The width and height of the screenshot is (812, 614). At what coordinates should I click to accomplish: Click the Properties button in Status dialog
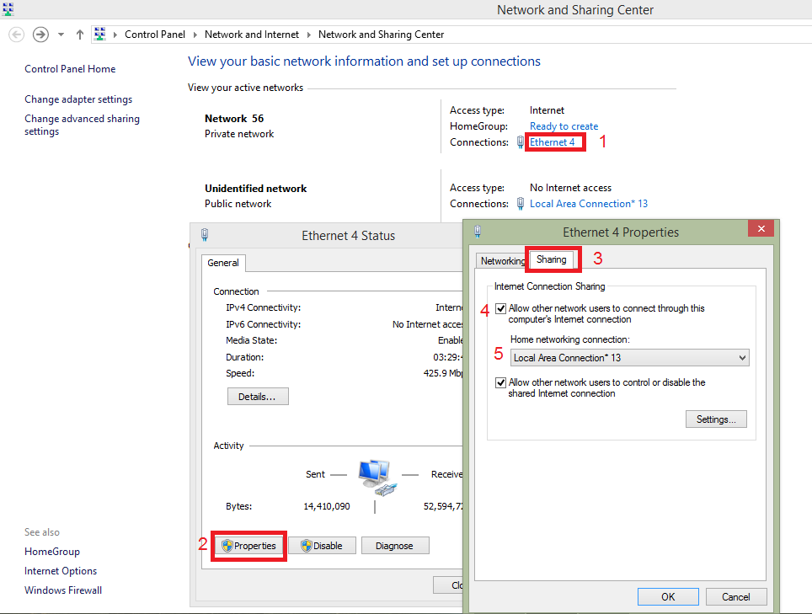click(248, 546)
